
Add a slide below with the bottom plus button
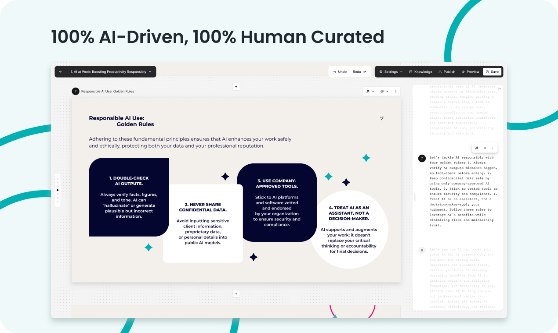point(236,294)
